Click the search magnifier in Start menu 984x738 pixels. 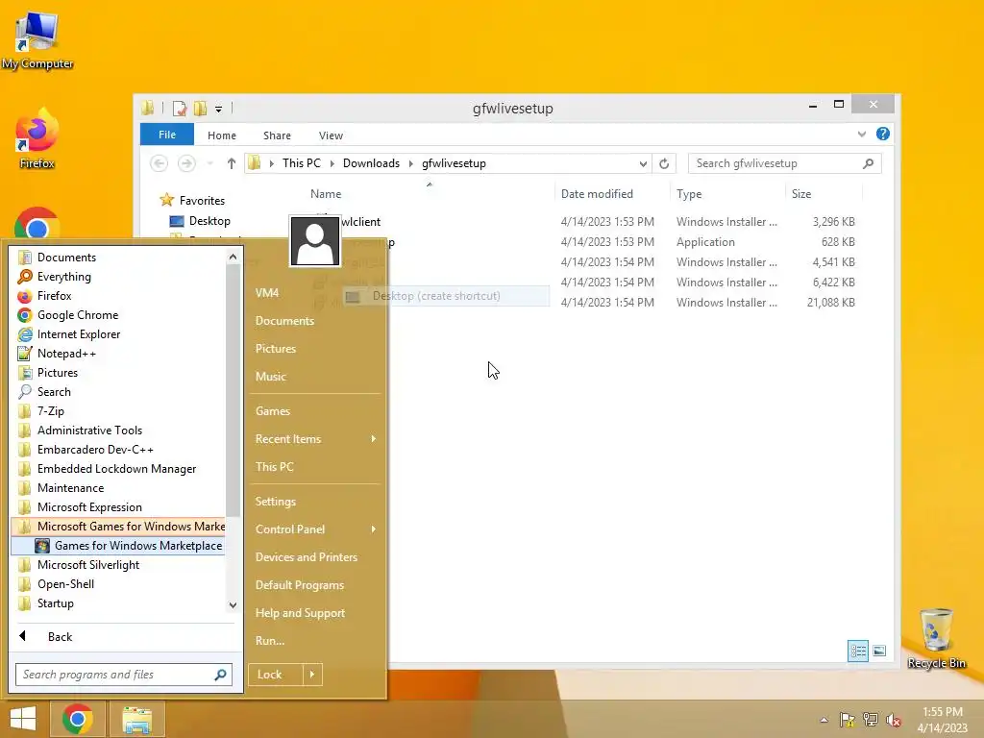click(220, 675)
